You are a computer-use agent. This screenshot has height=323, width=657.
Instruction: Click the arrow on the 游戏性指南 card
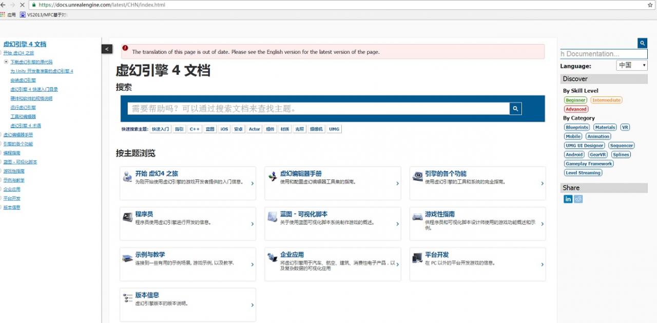pyautogui.click(x=542, y=224)
